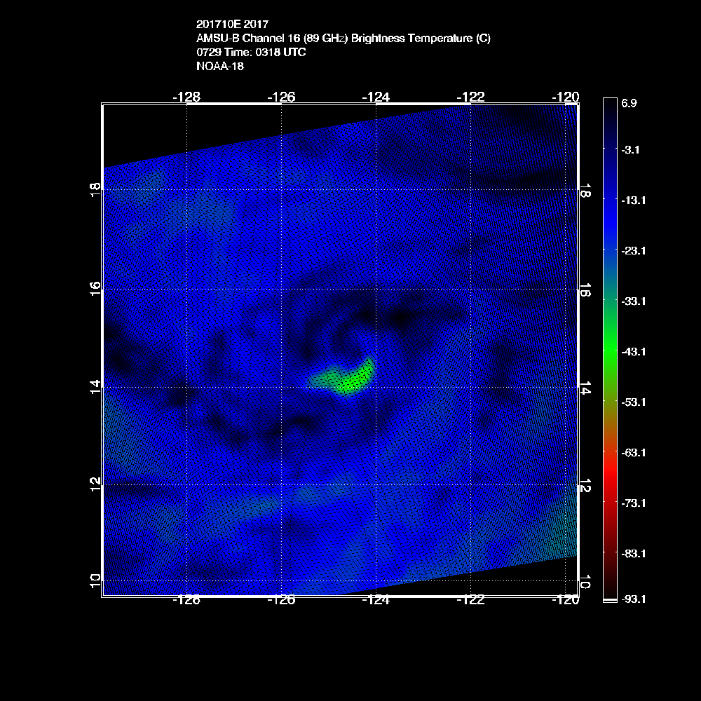The image size is (701, 701).
Task: Click the -128 longitude label on bottom axis
Action: 186,599
